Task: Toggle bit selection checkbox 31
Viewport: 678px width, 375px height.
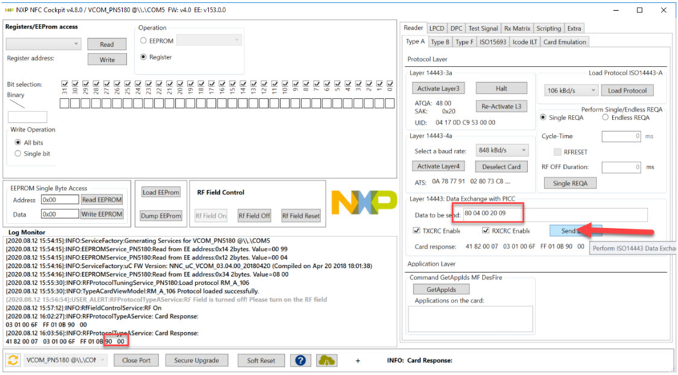Action: pos(64,84)
